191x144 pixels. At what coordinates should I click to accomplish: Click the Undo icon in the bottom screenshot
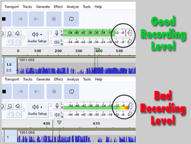[x=10, y=114]
